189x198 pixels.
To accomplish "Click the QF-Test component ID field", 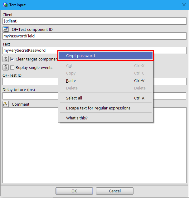I will pyautogui.click(x=94, y=36).
